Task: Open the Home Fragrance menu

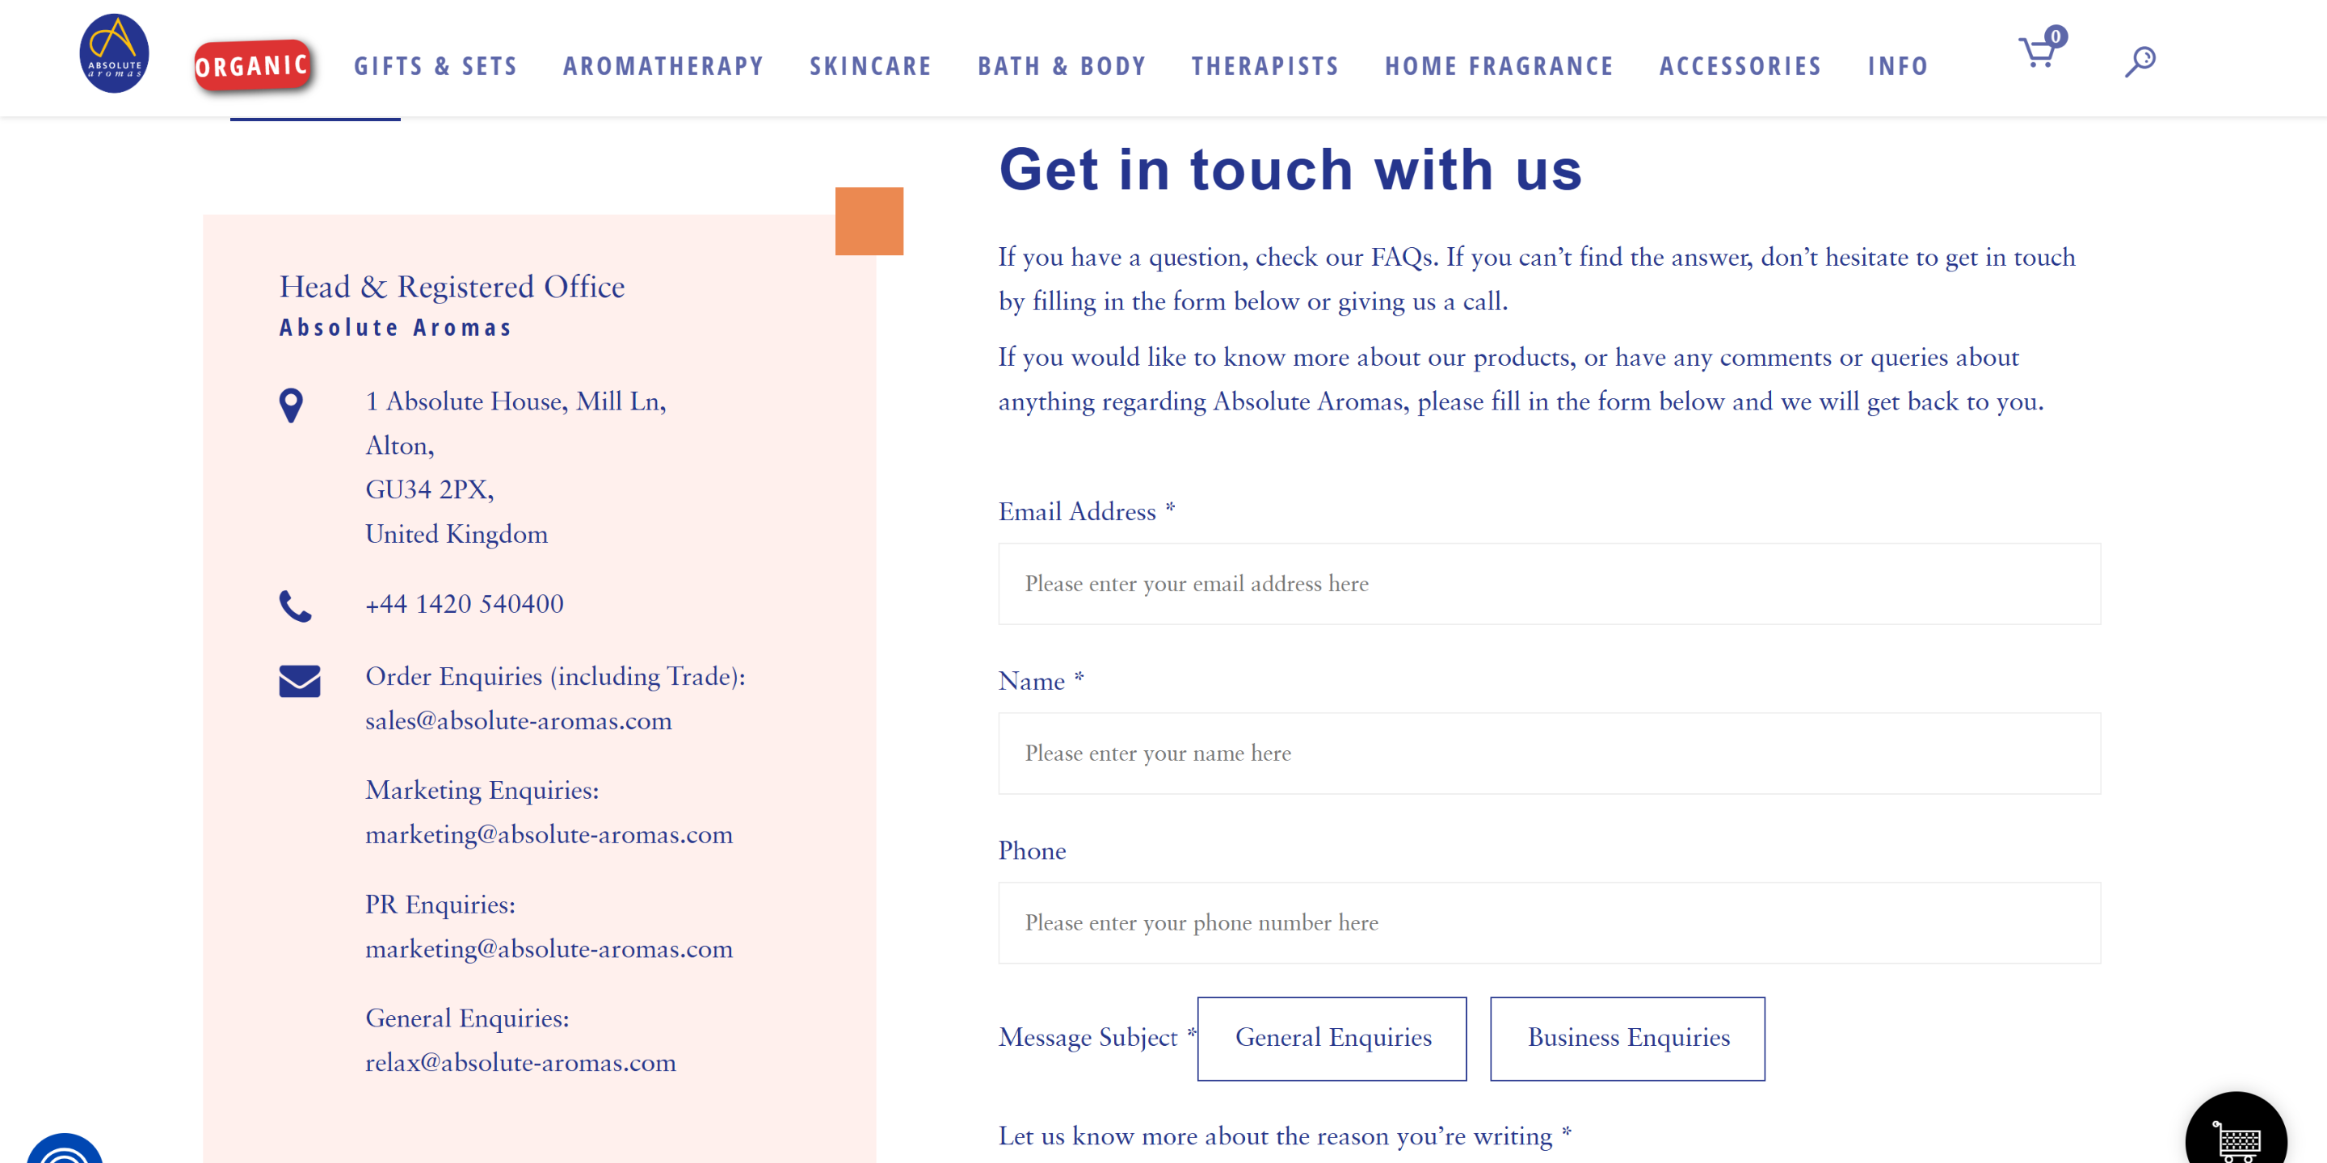Action: tap(1499, 66)
